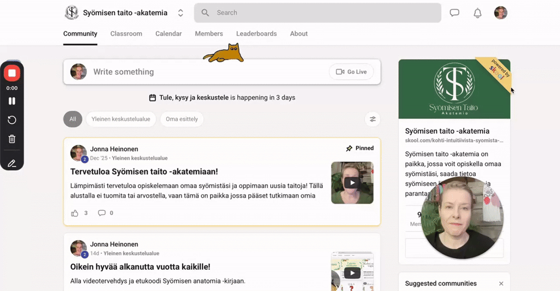Open the Classroom tab
This screenshot has height=291, width=560.
coord(126,33)
